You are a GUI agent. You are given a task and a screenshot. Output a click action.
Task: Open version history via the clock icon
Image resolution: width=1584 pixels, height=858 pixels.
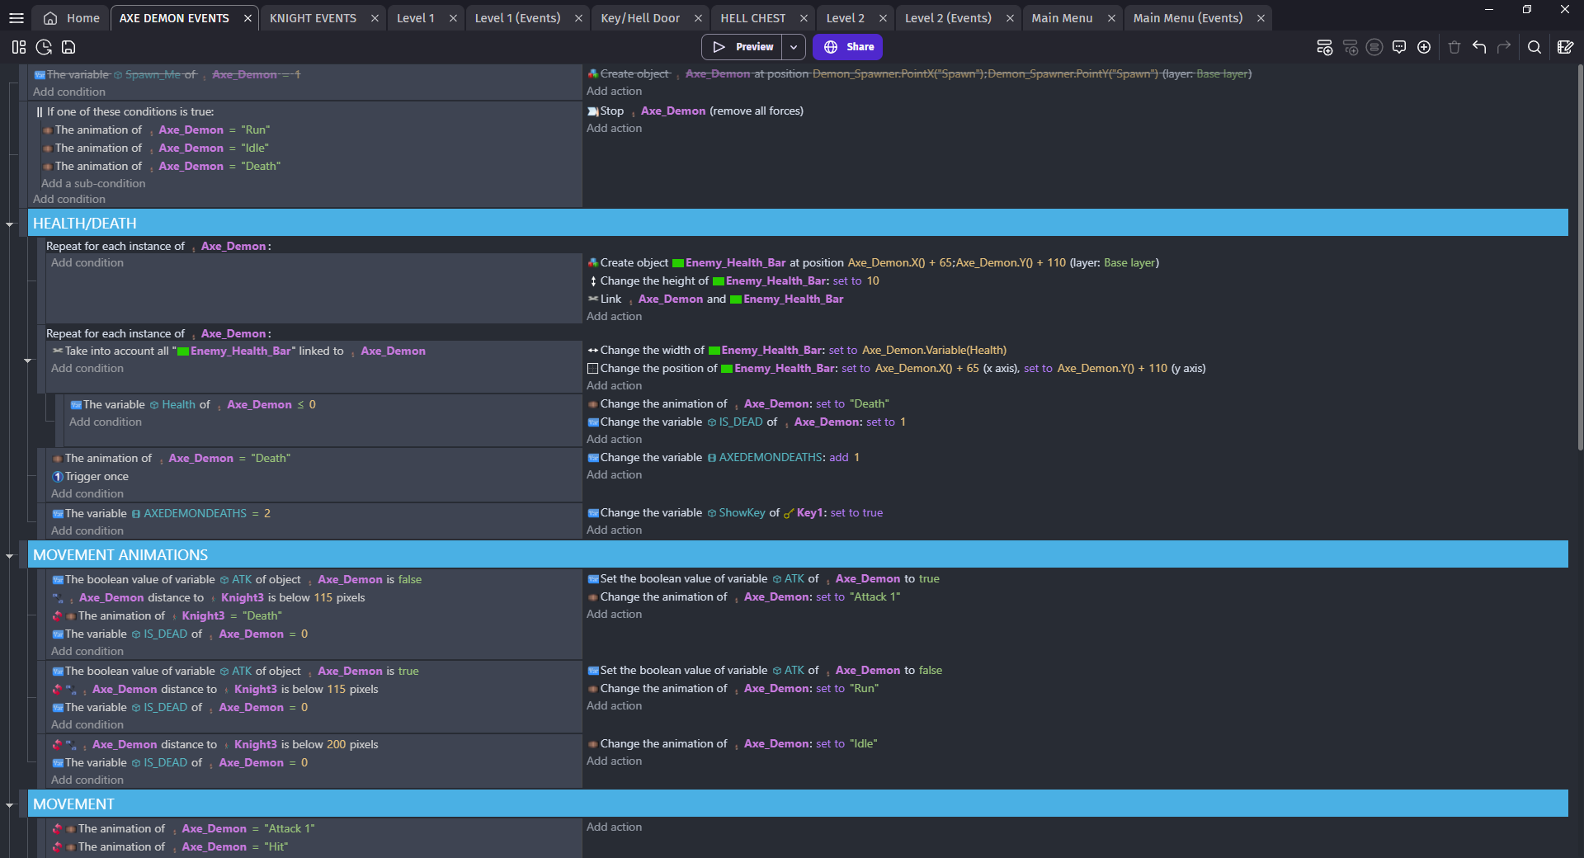44,47
